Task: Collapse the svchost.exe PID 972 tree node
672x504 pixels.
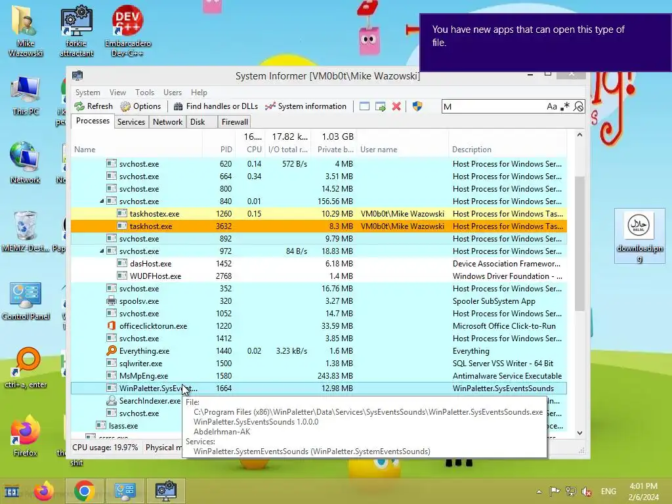Action: pos(102,251)
